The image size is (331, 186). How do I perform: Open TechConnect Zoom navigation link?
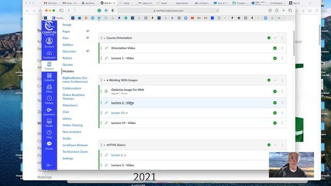coord(75,151)
